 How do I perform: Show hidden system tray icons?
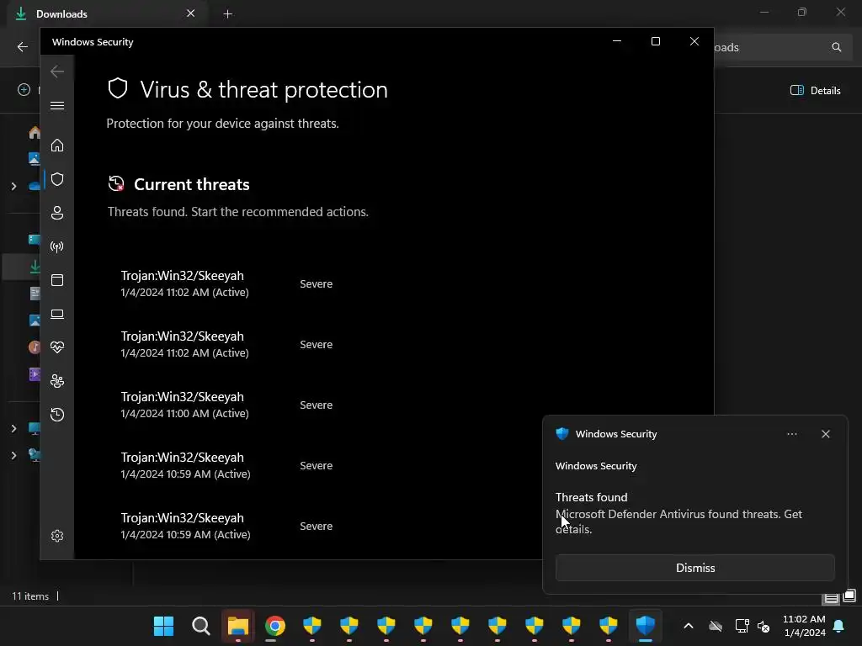688,626
